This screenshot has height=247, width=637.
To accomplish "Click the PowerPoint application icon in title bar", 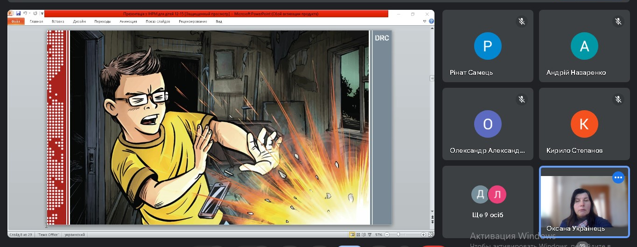I will tap(10, 14).
